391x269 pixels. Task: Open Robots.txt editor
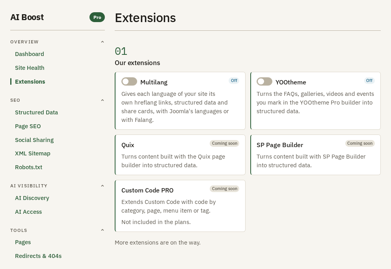pos(28,167)
